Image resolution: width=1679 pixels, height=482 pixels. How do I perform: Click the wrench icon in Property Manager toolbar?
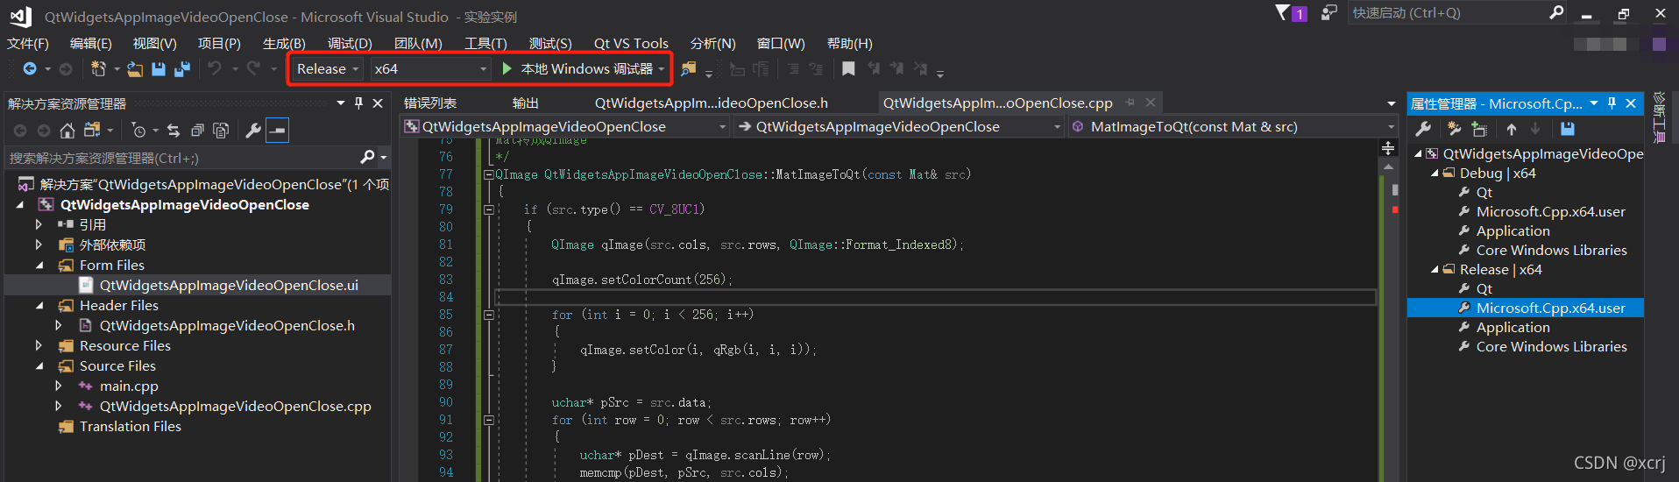tap(1423, 129)
